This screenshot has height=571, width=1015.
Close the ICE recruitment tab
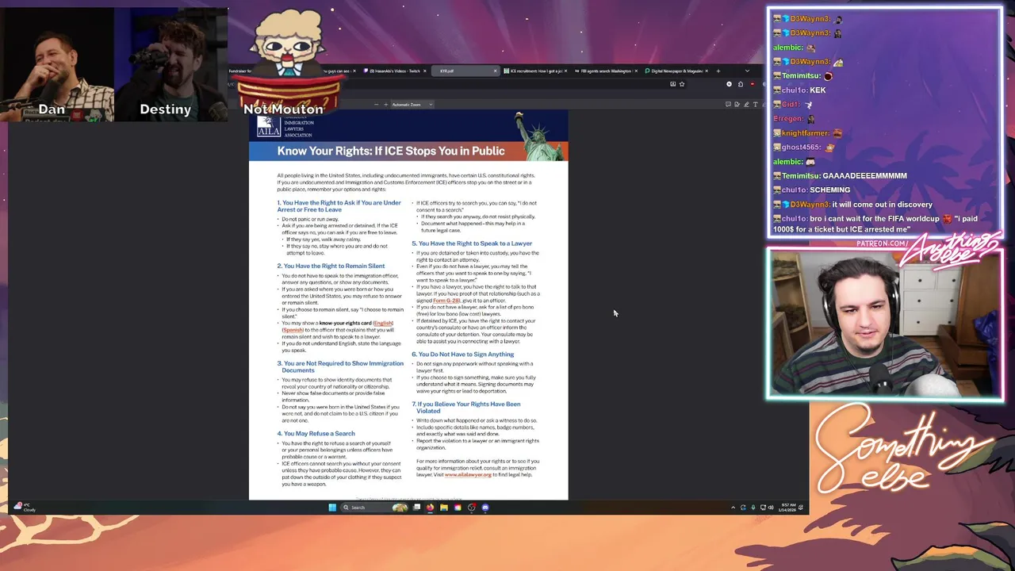pos(565,71)
